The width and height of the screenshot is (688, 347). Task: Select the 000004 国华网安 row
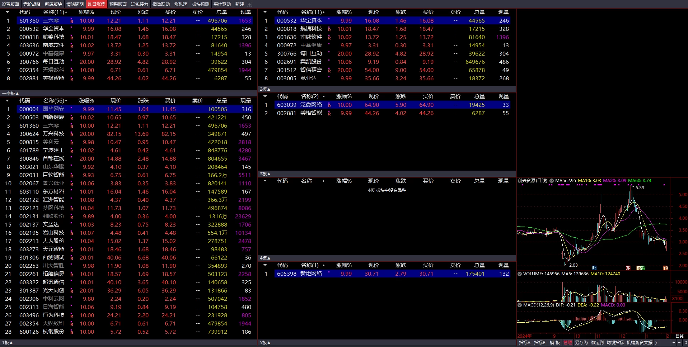click(x=135, y=109)
